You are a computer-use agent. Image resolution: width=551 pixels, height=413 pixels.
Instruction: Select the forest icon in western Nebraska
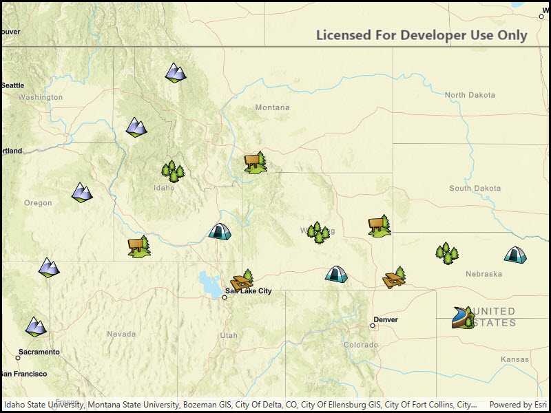447,253
